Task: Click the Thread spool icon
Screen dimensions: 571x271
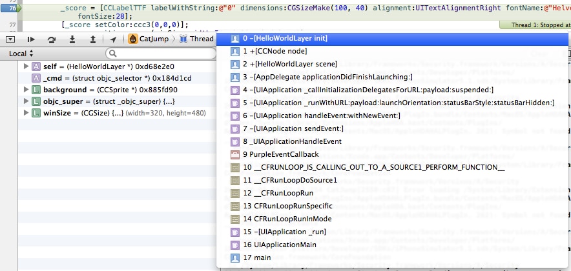Action: click(183, 39)
